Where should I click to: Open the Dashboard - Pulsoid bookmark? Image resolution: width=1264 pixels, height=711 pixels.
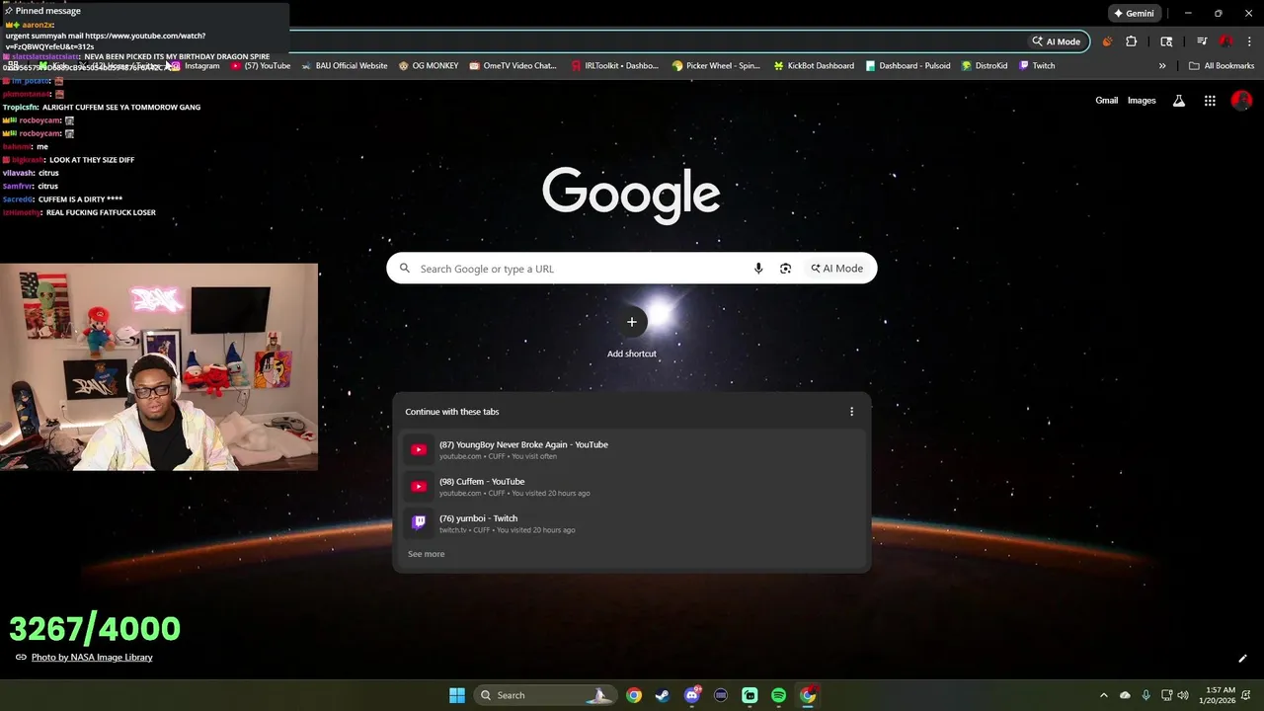(908, 66)
